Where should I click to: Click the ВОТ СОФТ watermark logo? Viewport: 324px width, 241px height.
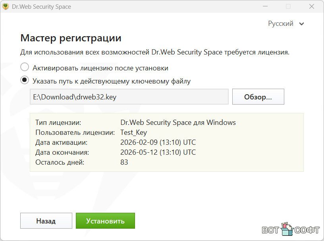click(291, 229)
